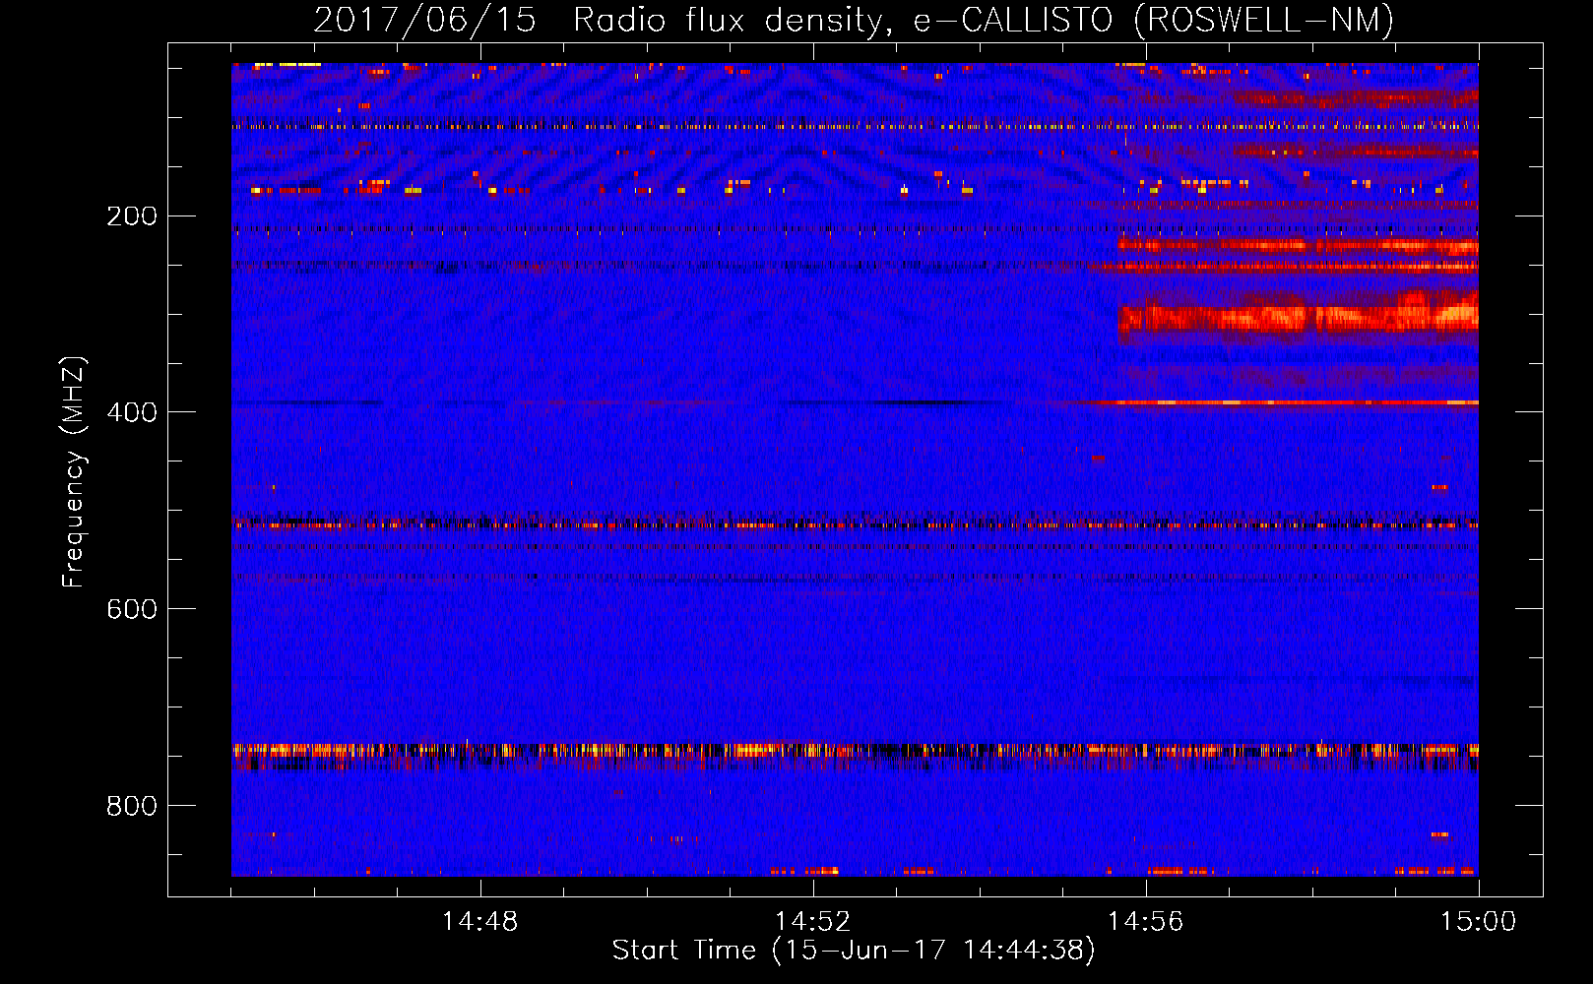
Task: Click the 600 frequency tick label
Action: pos(132,609)
